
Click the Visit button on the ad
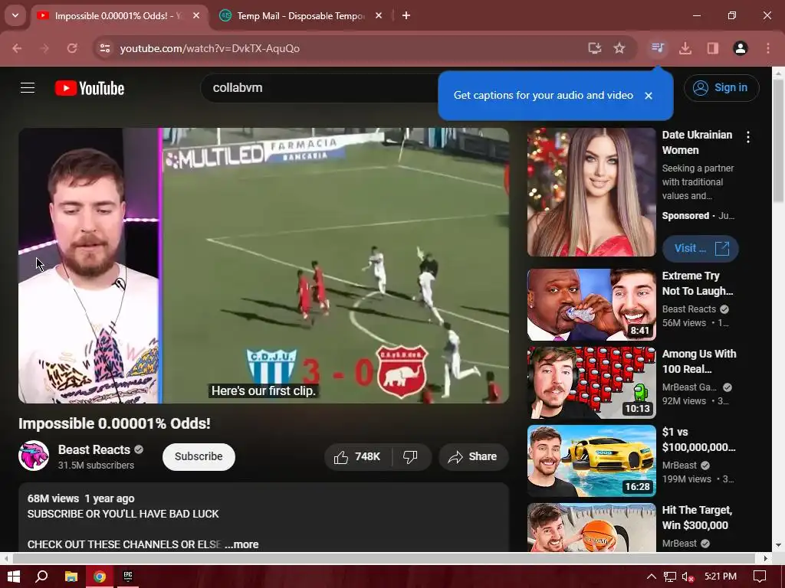701,249
